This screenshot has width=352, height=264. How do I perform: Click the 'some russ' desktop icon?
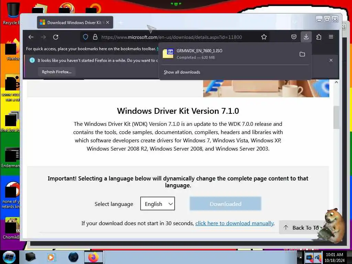11,88
